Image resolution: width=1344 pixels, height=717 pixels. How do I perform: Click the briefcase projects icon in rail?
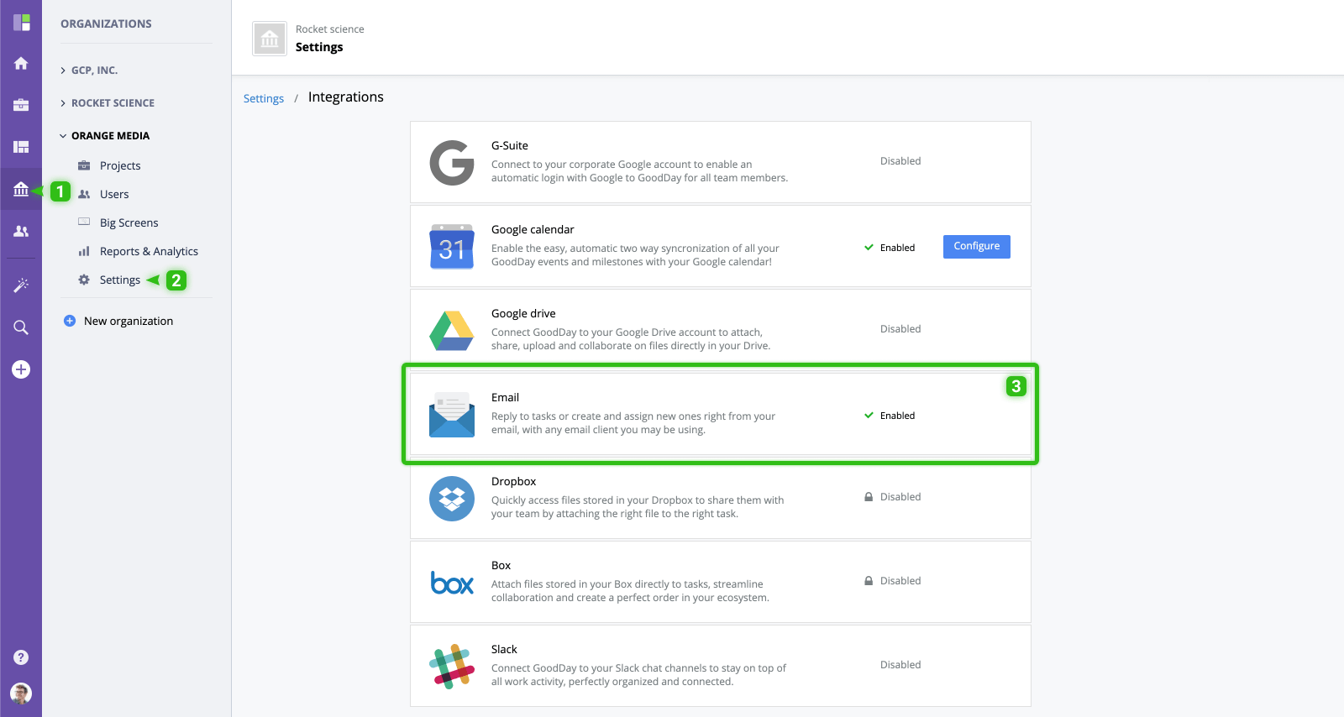pos(21,105)
